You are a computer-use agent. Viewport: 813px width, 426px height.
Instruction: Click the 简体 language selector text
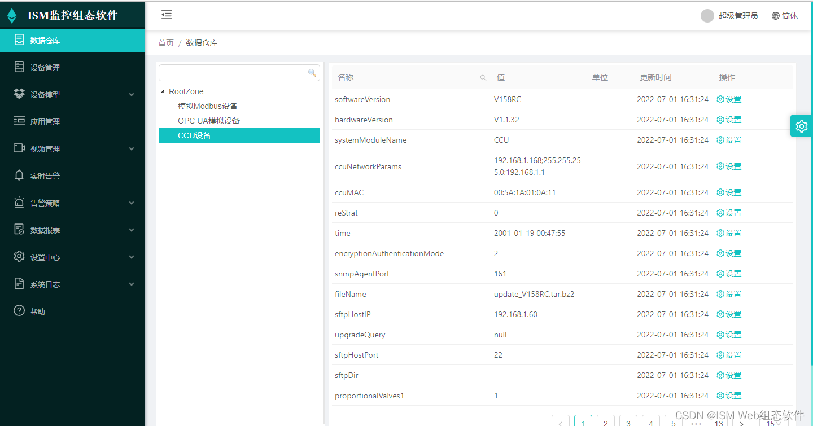point(790,16)
